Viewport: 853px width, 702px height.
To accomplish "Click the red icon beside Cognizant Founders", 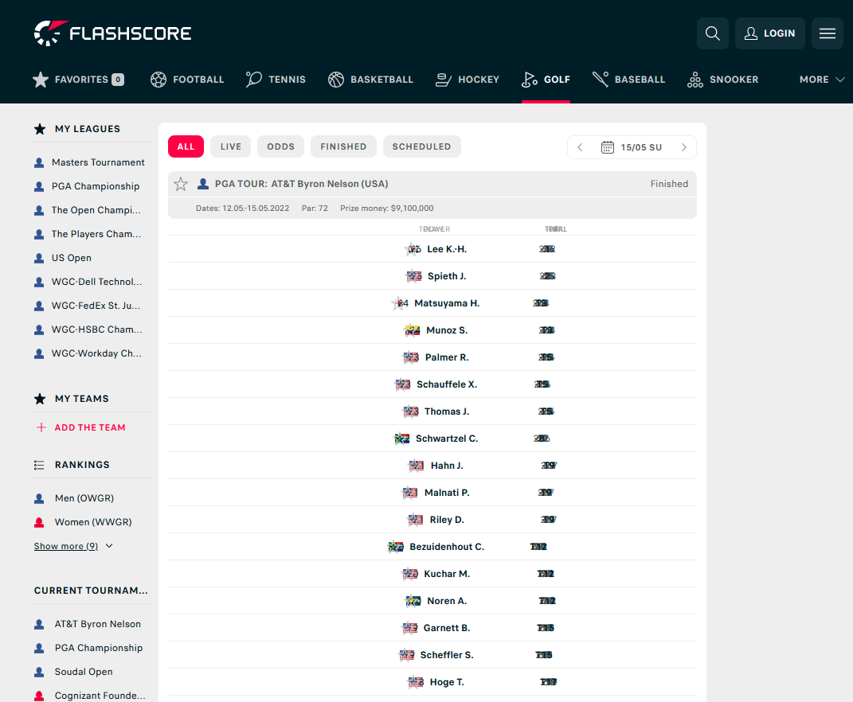I will tap(39, 696).
